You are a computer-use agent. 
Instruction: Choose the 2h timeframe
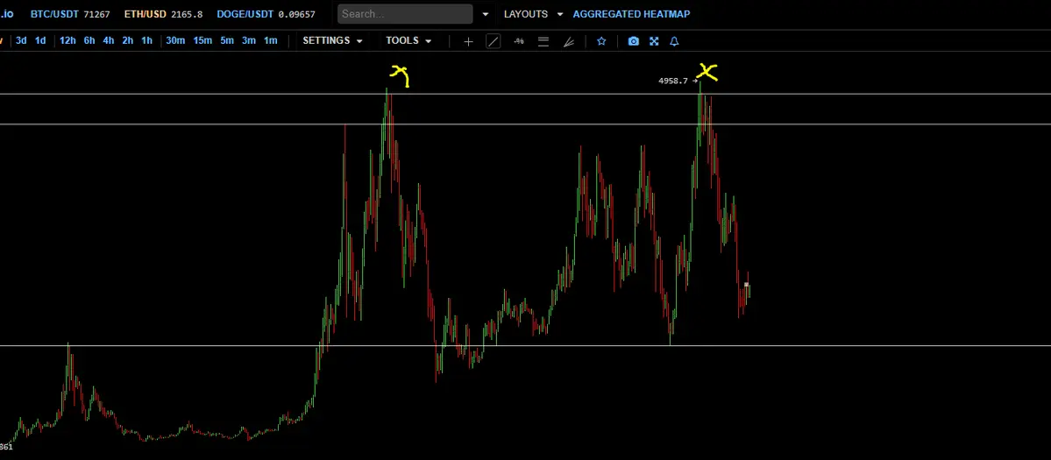pyautogui.click(x=127, y=41)
